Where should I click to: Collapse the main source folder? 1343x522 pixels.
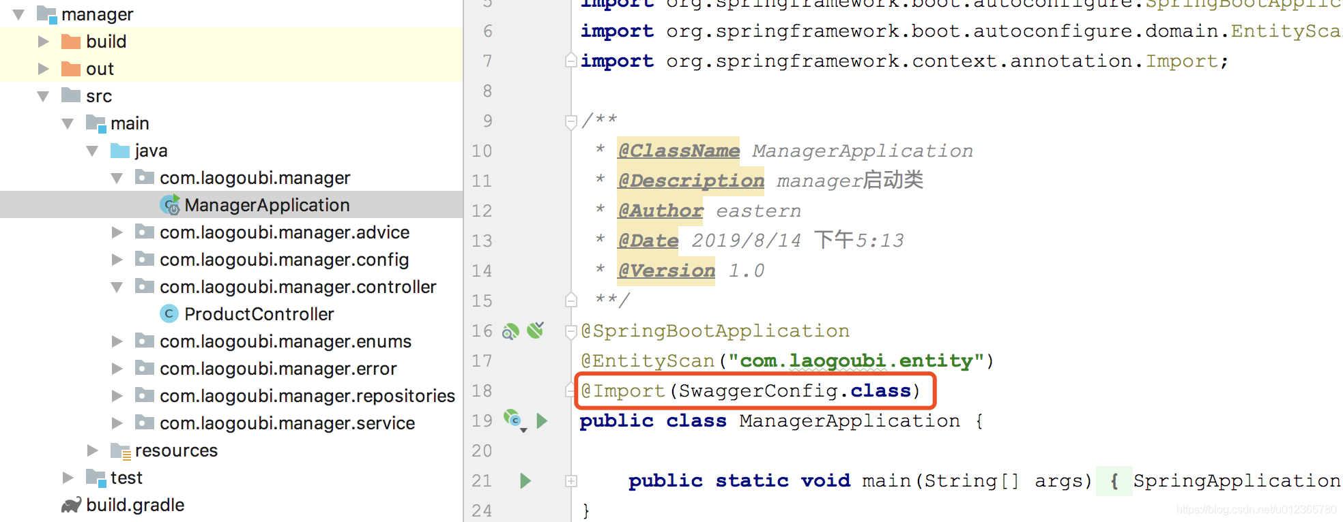click(x=68, y=123)
